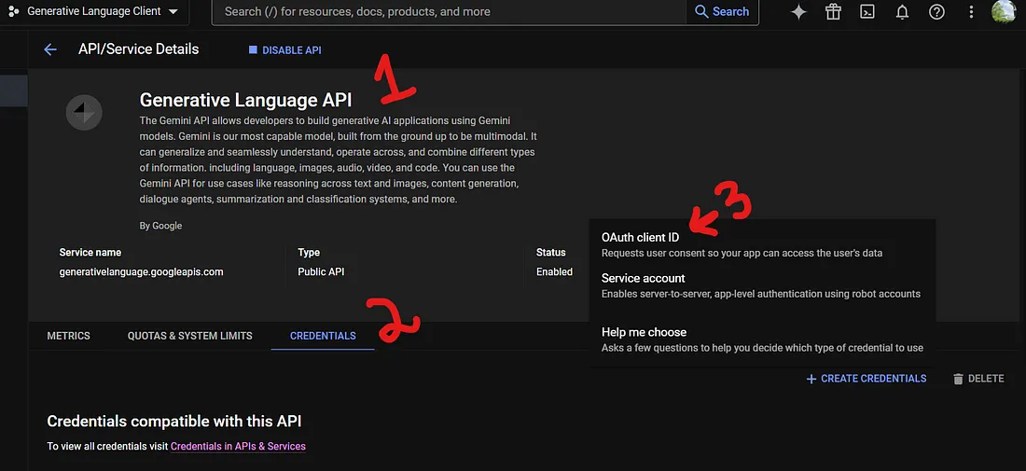Select Help me choose option
The width and height of the screenshot is (1026, 471).
click(x=762, y=339)
